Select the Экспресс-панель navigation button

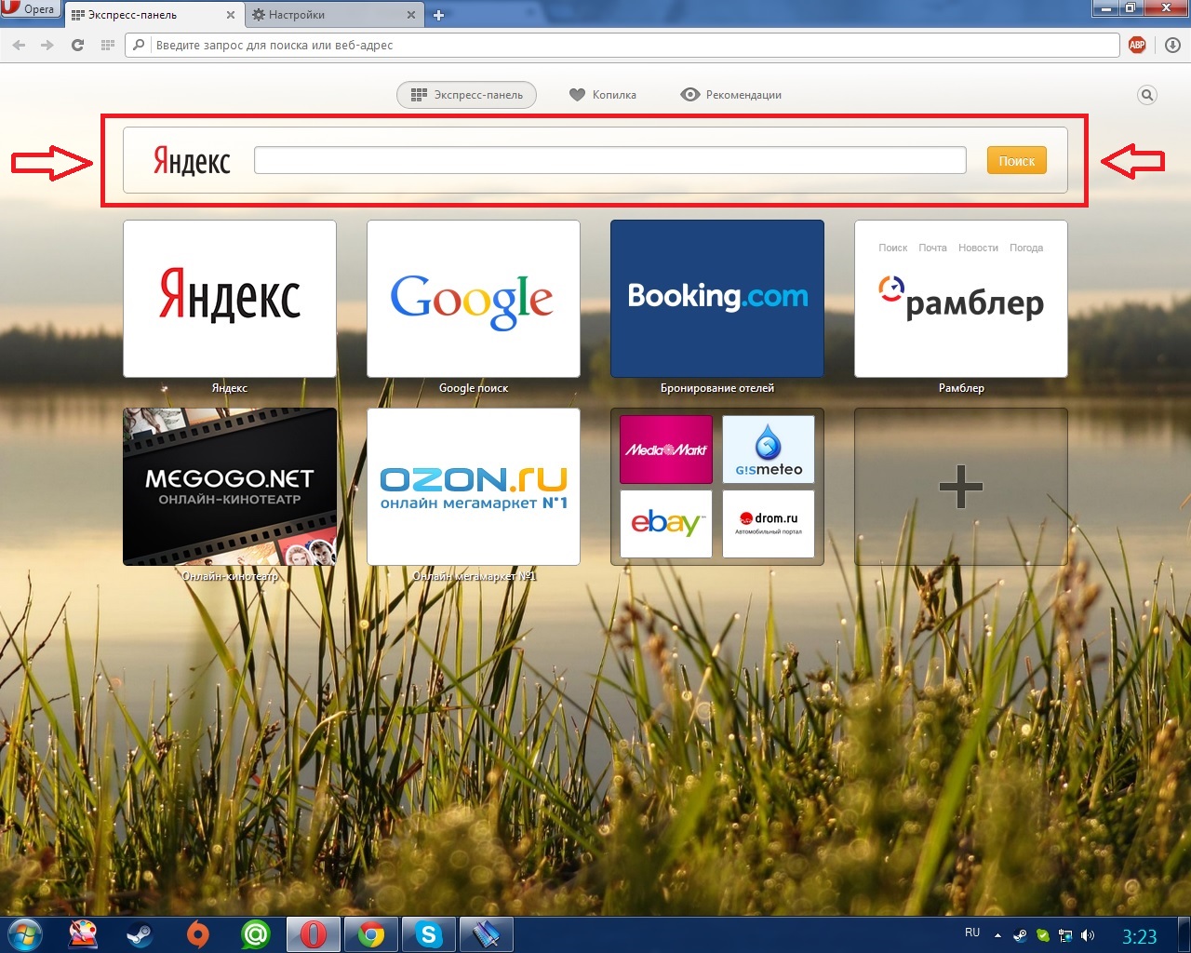point(467,95)
